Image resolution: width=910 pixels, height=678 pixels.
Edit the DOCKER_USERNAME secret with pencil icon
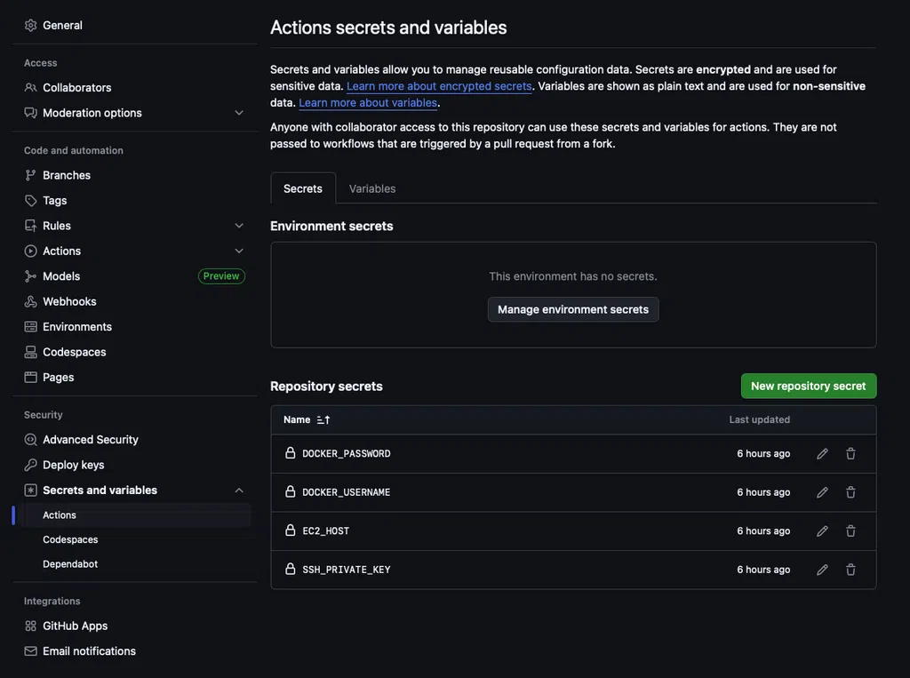tap(822, 492)
